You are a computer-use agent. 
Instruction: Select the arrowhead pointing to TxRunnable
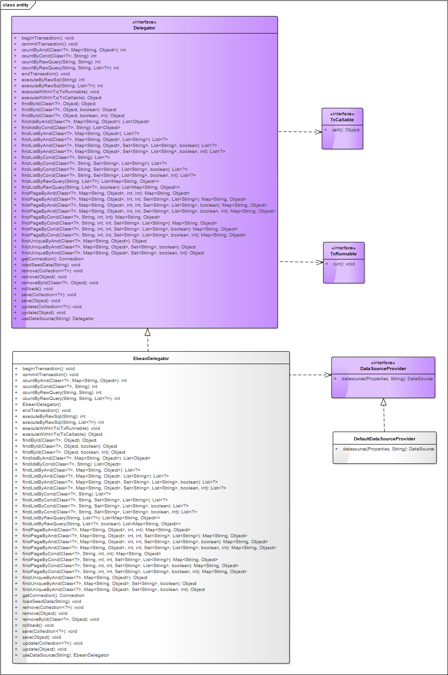(320, 263)
